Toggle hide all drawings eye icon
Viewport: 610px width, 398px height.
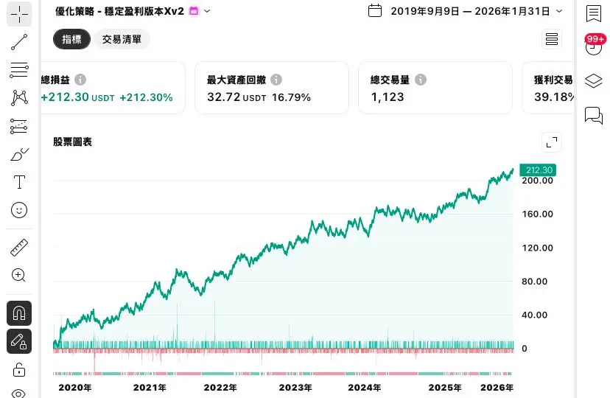coord(19,394)
